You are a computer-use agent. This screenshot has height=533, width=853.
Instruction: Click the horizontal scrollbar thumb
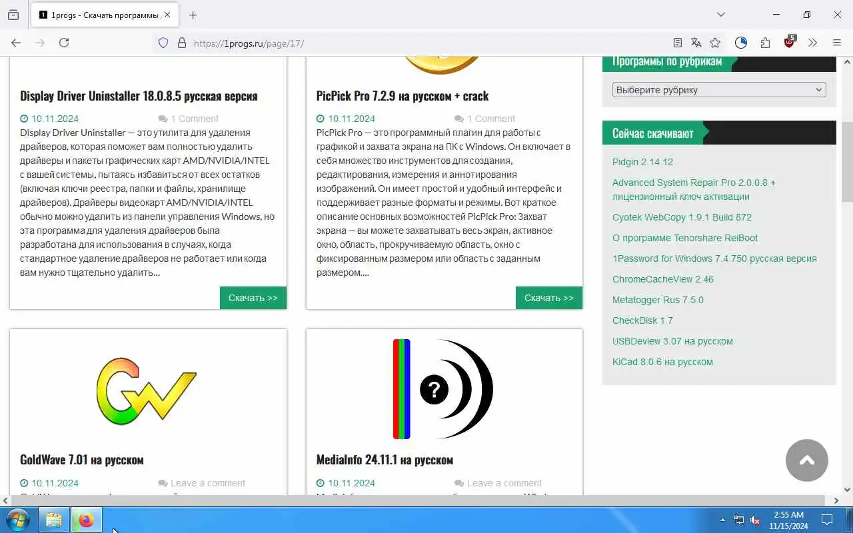tap(418, 500)
